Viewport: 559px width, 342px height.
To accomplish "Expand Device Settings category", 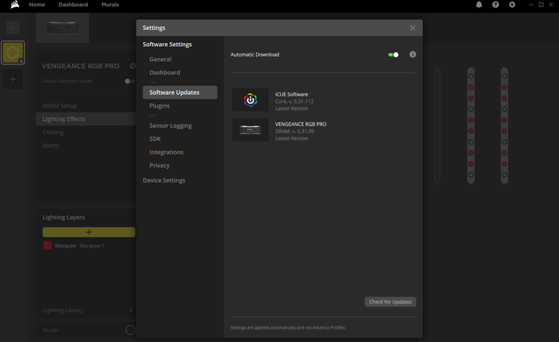I will pyautogui.click(x=164, y=180).
